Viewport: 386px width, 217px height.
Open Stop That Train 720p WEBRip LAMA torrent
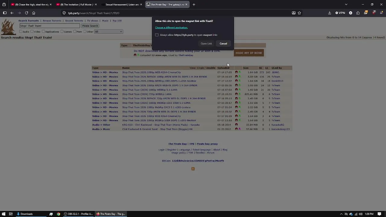[x=147, y=94]
